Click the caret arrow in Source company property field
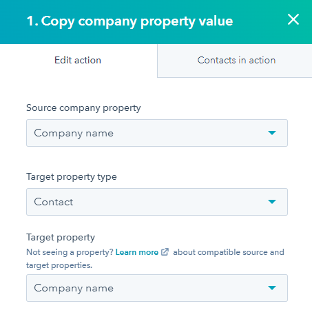312x319 pixels. (272, 133)
